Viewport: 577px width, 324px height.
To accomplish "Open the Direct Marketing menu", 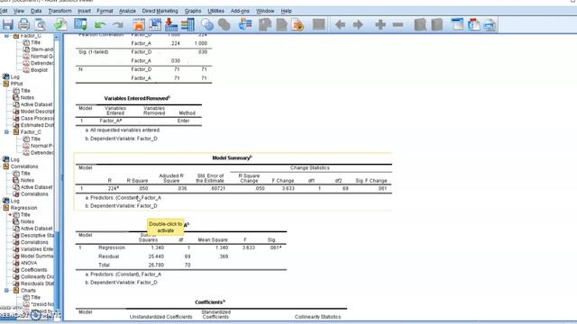I will pyautogui.click(x=160, y=11).
